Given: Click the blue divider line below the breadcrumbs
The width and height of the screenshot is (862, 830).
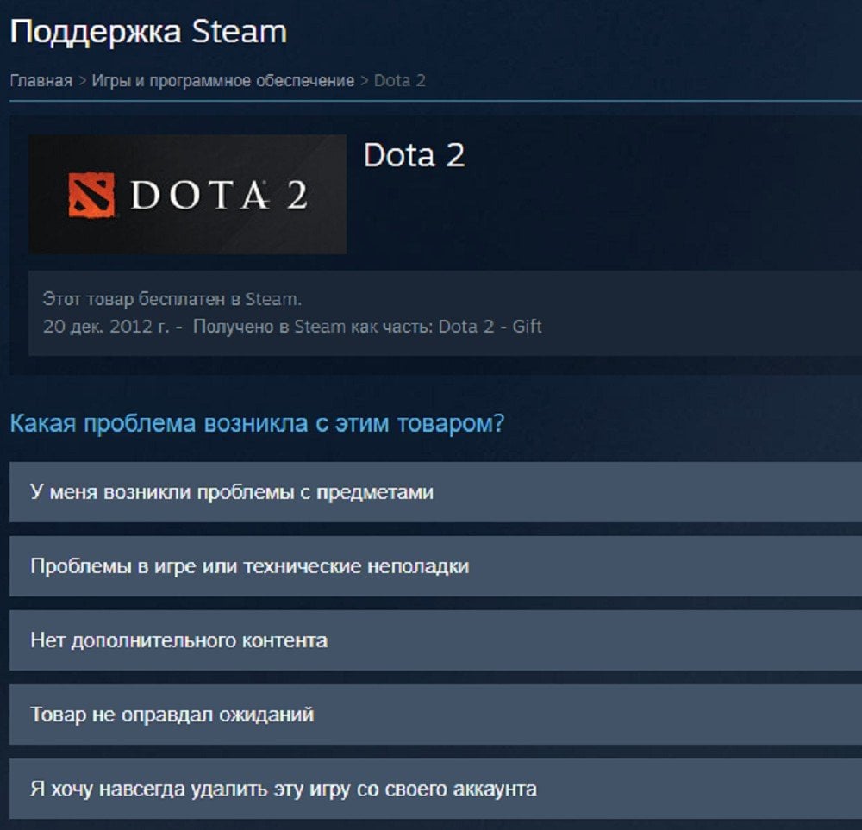Looking at the screenshot, I should tap(435, 101).
